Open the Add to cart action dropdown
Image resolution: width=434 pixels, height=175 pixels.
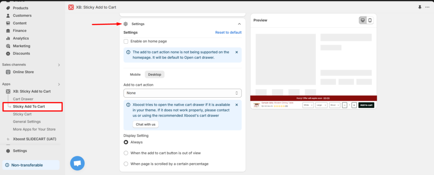182,93
